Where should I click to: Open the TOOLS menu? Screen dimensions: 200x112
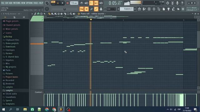(36, 3)
